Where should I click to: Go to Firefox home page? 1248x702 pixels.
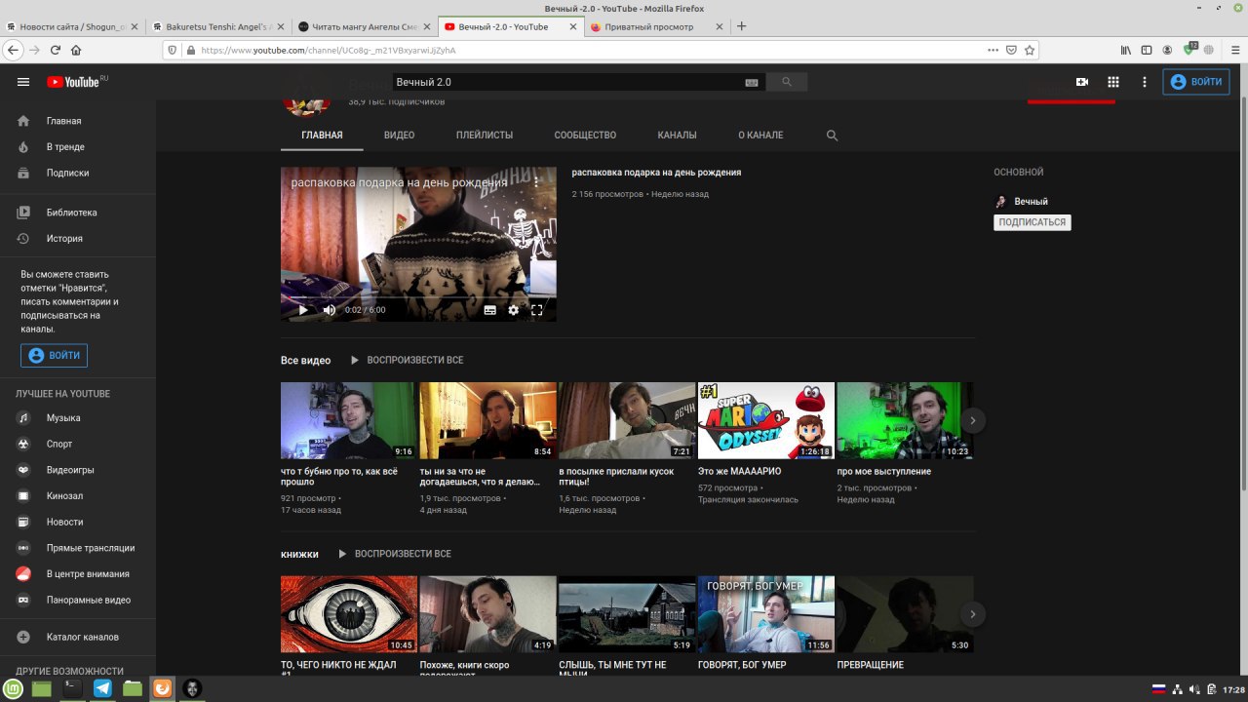pos(76,50)
